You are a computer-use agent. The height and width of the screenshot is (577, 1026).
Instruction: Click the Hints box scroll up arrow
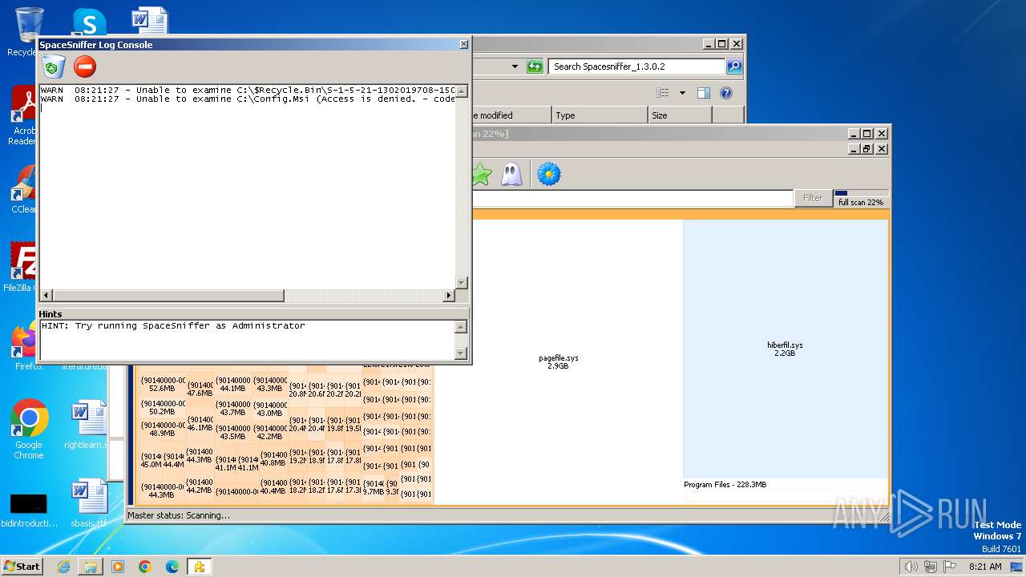click(461, 326)
